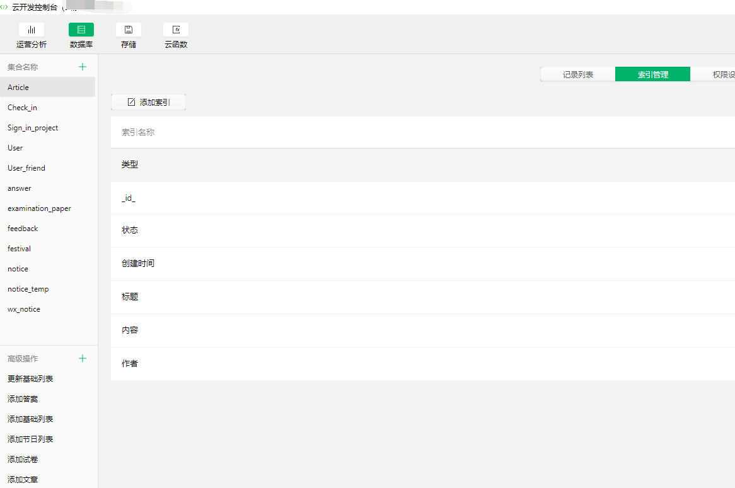Select the feedback collection

click(x=47, y=229)
